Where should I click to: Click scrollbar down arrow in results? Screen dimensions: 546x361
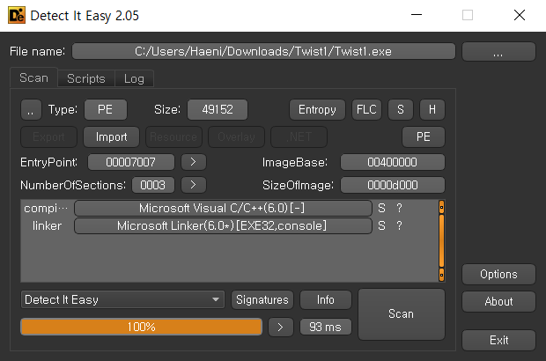tap(441, 275)
